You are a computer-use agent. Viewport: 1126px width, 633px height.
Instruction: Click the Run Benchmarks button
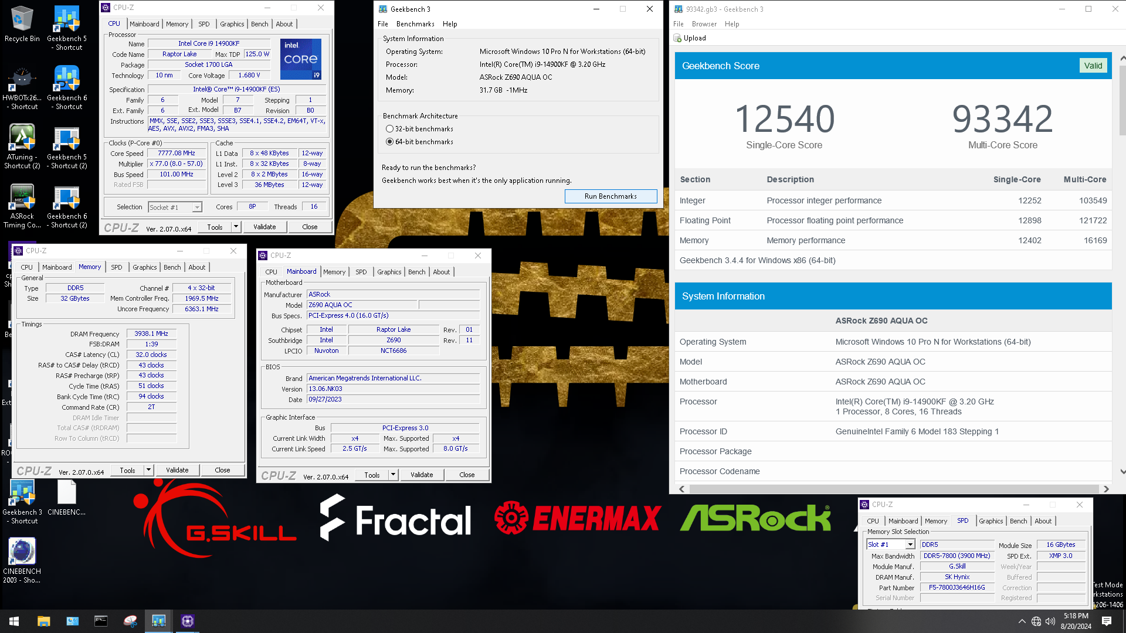pos(611,196)
